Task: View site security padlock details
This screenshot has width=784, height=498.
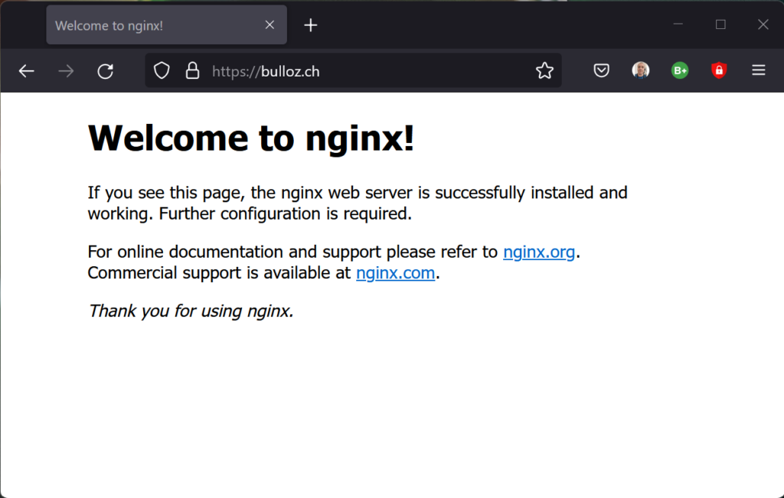Action: tap(192, 71)
